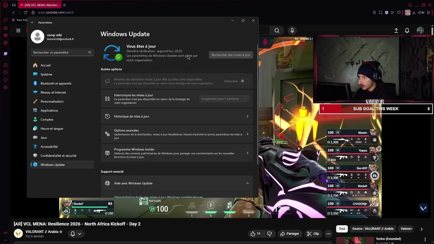
Task: Show next filter chips arrow
Action: click(421, 229)
